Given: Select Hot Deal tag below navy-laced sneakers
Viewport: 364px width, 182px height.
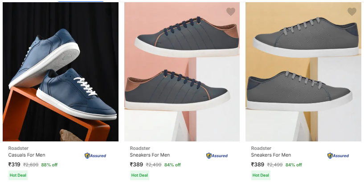Looking at the screenshot, I should 139,175.
